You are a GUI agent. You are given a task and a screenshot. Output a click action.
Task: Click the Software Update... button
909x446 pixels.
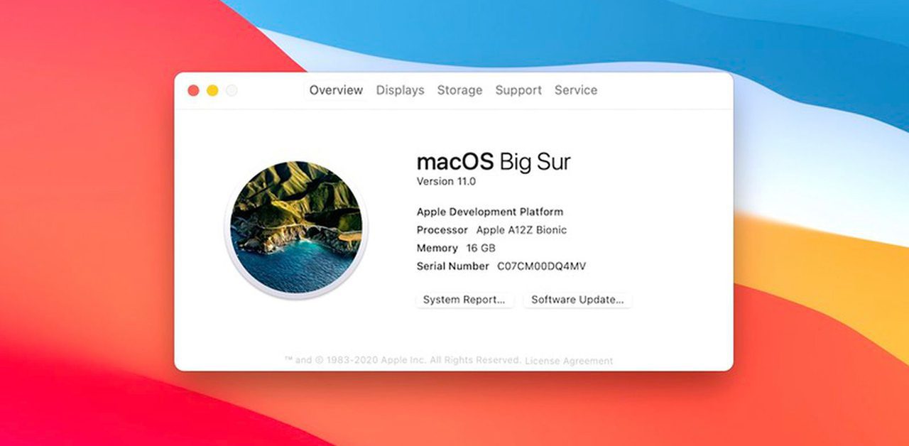tap(577, 300)
